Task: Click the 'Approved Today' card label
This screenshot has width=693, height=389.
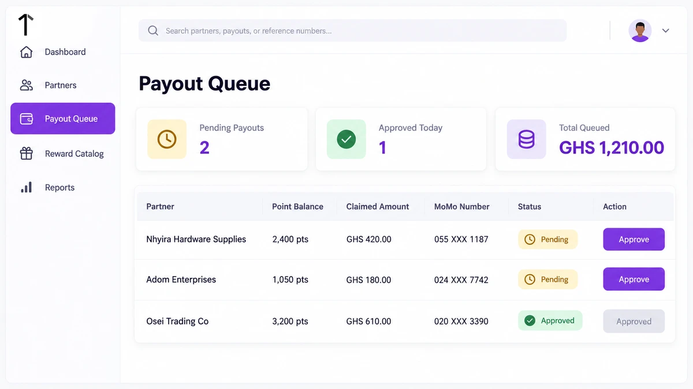Action: 411,128
